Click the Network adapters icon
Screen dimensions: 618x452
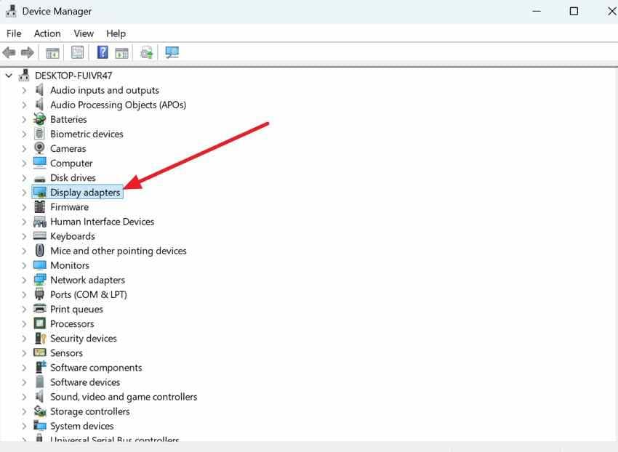pyautogui.click(x=40, y=280)
